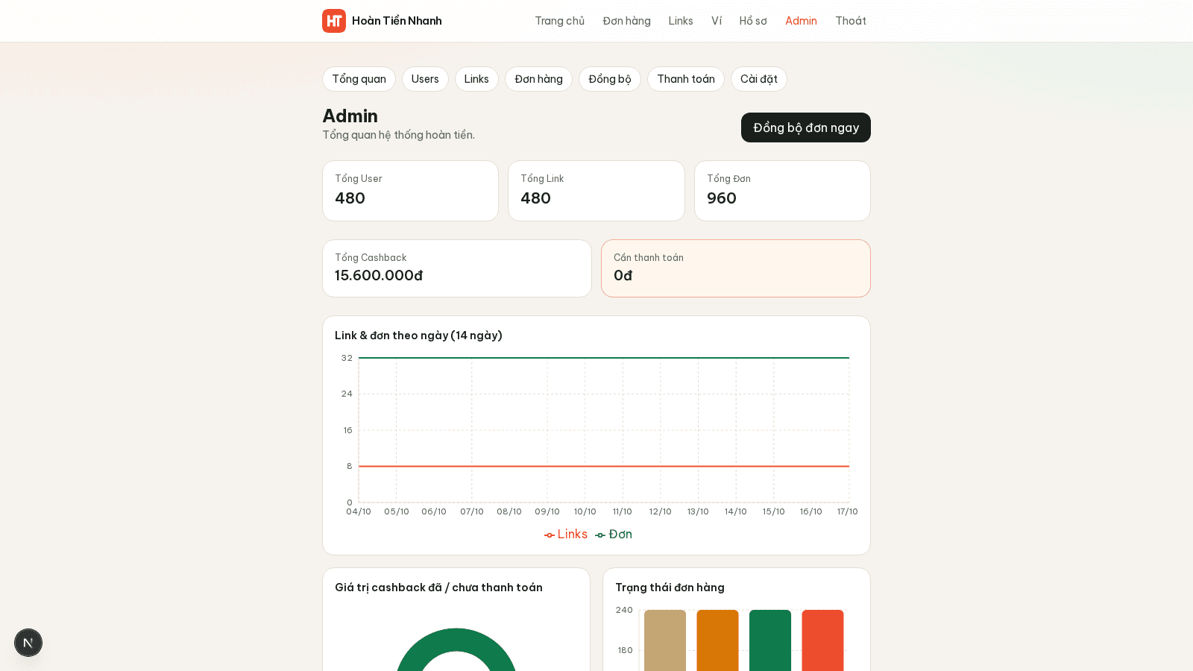The height and width of the screenshot is (671, 1193).
Task: Click the Tổng Đơn 960 card
Action: tap(782, 191)
